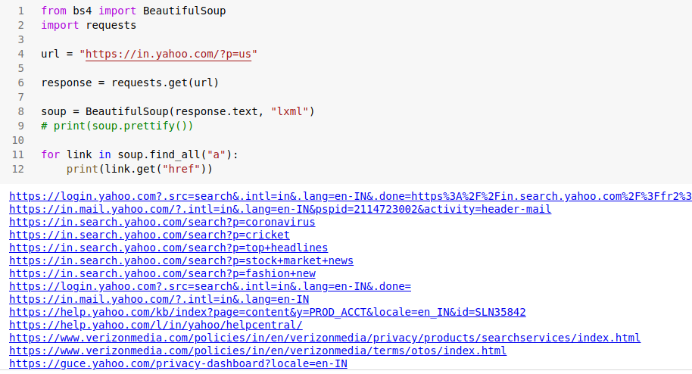Open Verizon Media privacy searchservices link
This screenshot has width=692, height=374.
(325, 338)
